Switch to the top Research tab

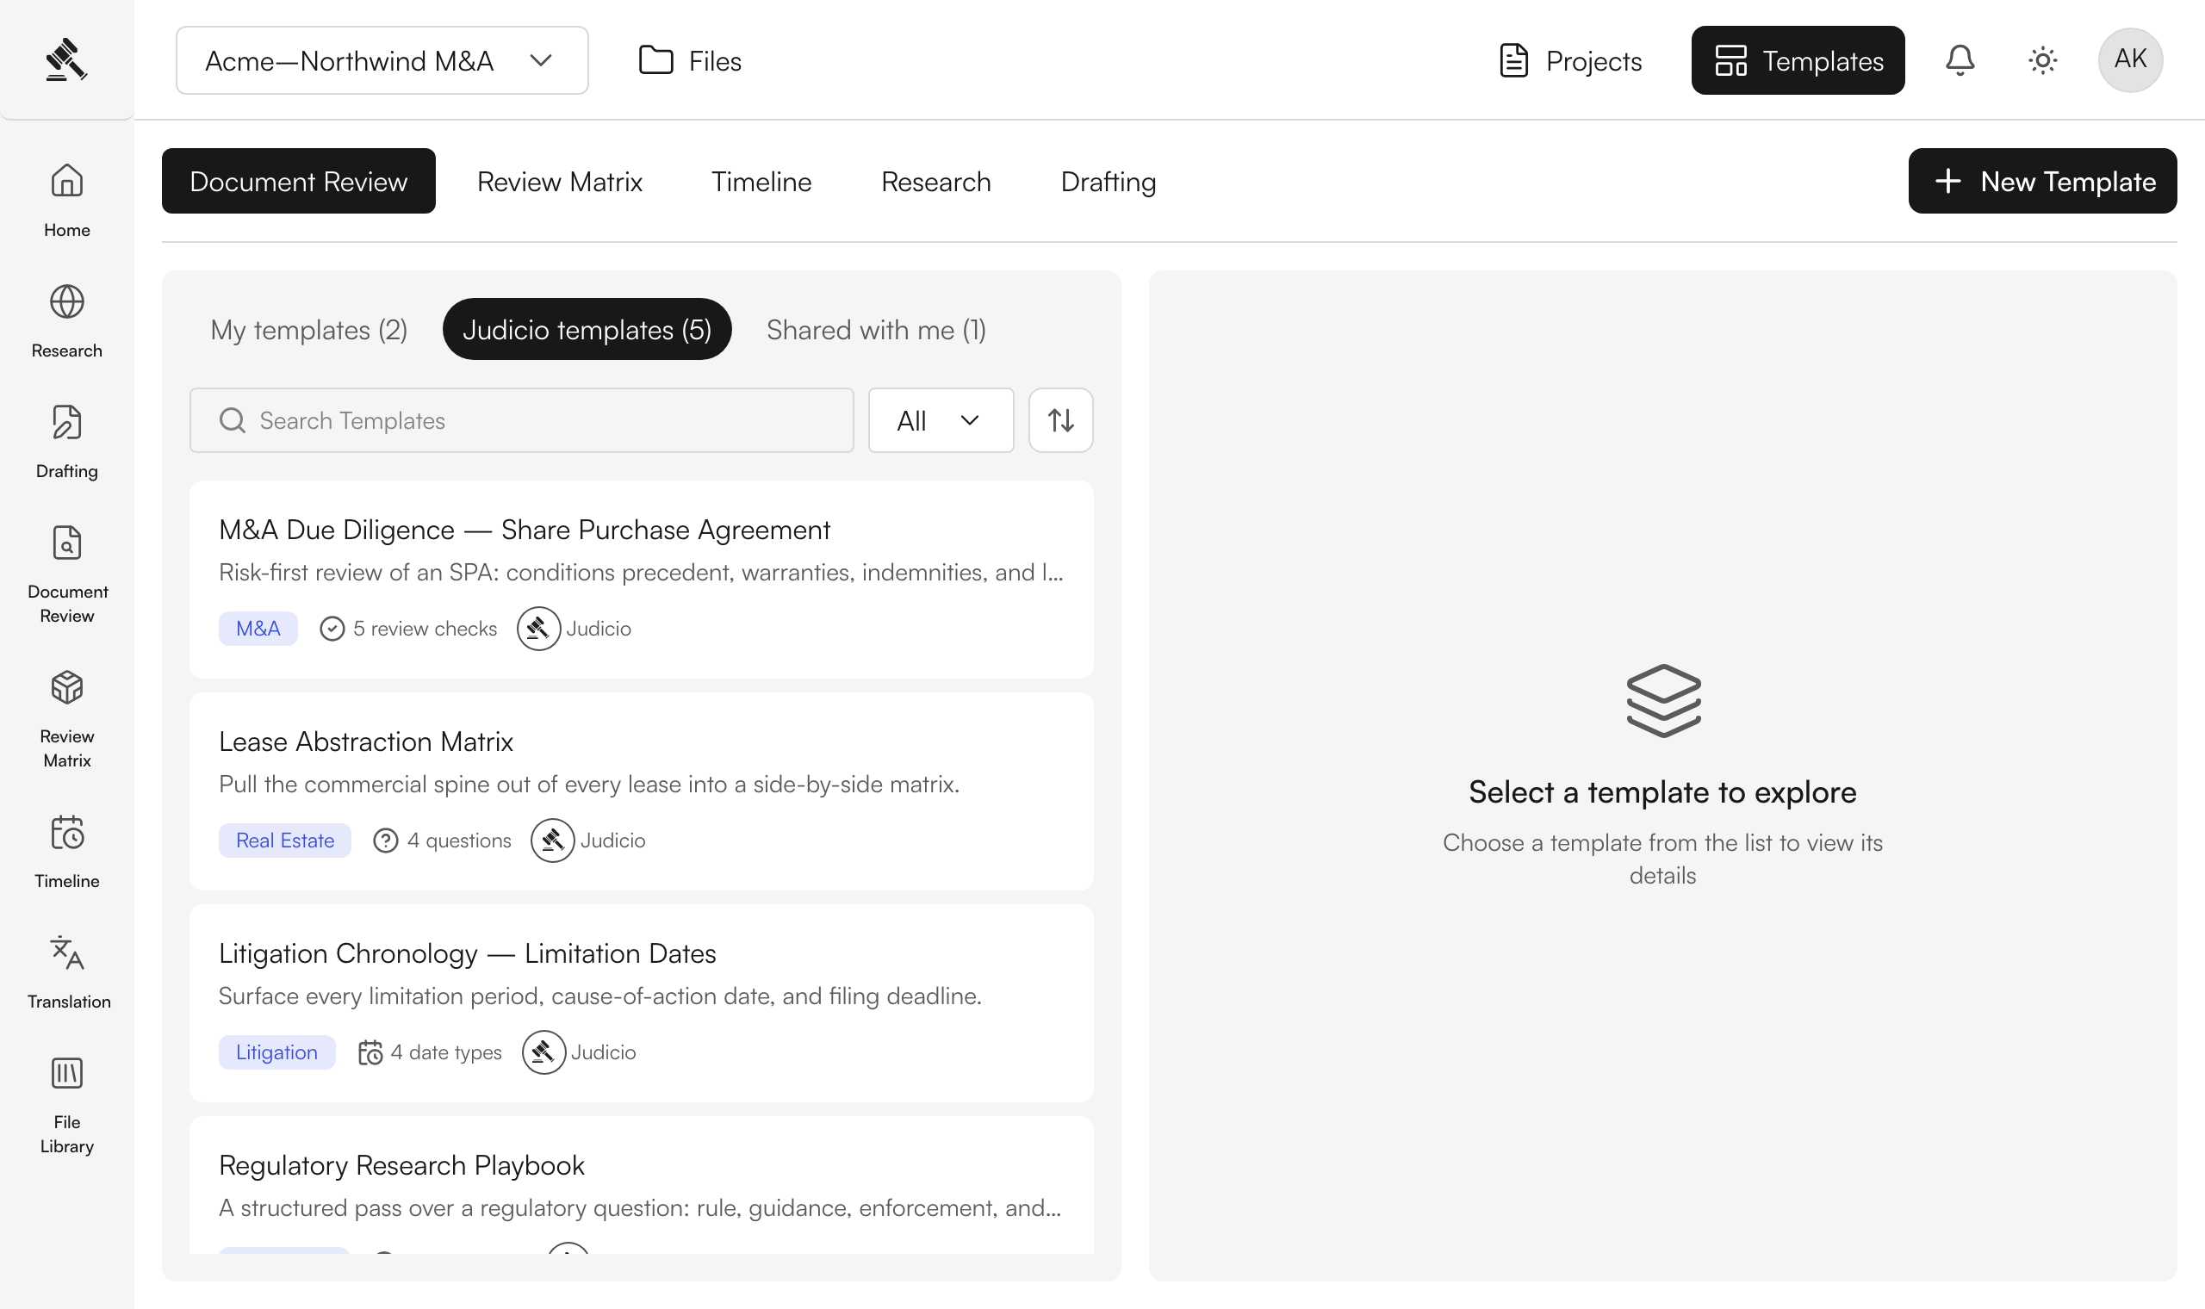click(x=935, y=181)
